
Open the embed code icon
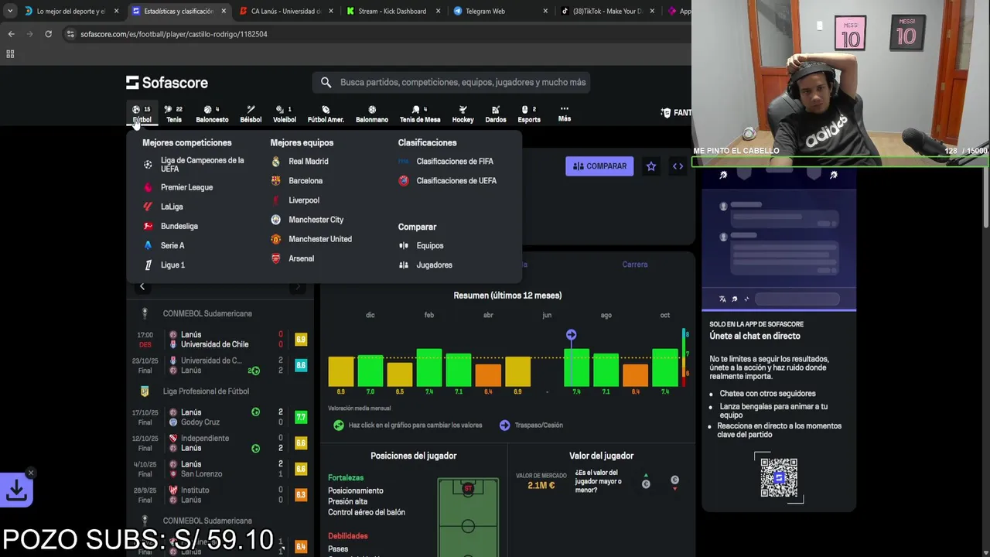tap(678, 166)
